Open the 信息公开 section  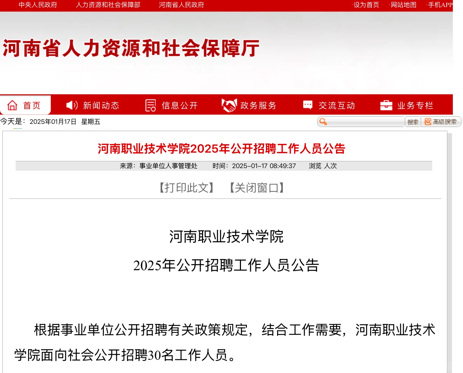[179, 105]
